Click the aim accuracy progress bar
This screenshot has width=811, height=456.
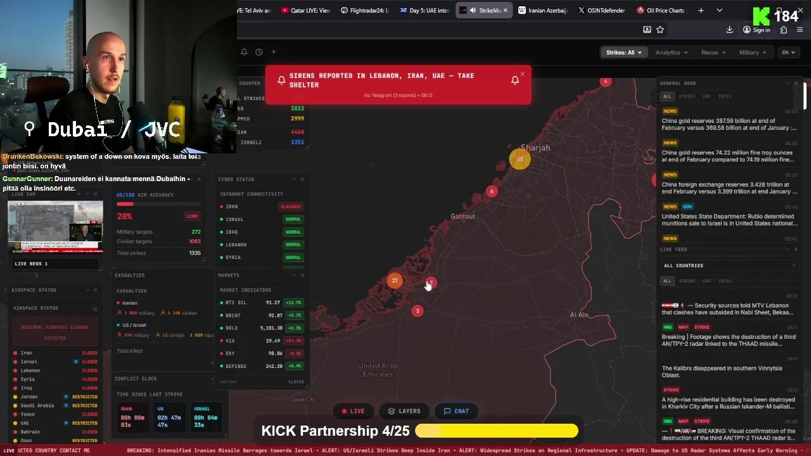pyautogui.click(x=158, y=204)
